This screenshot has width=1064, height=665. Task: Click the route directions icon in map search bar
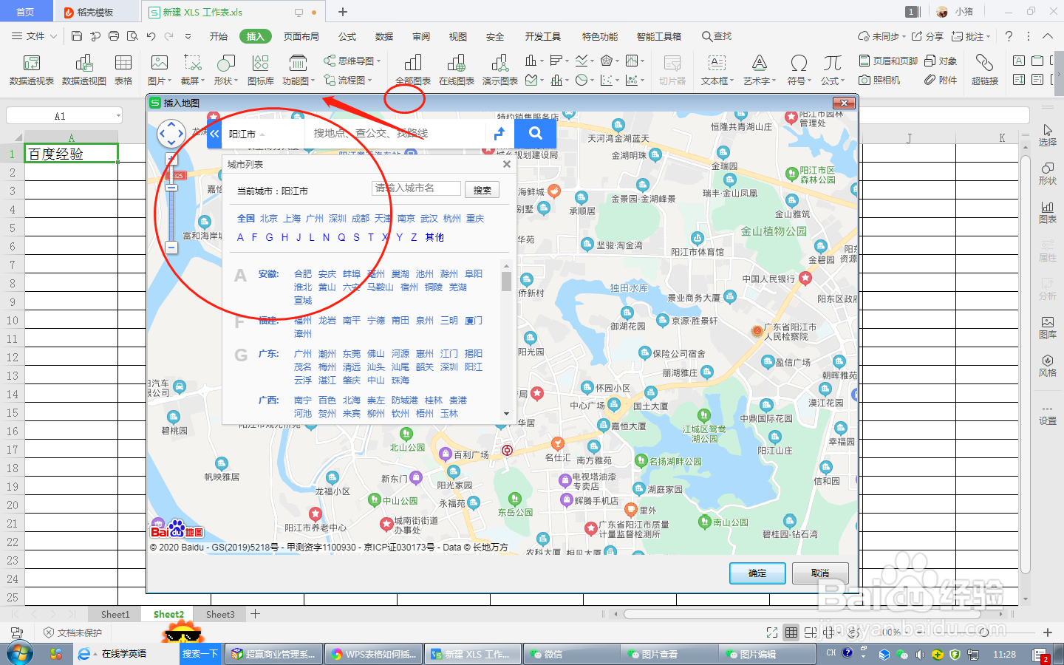coord(499,133)
